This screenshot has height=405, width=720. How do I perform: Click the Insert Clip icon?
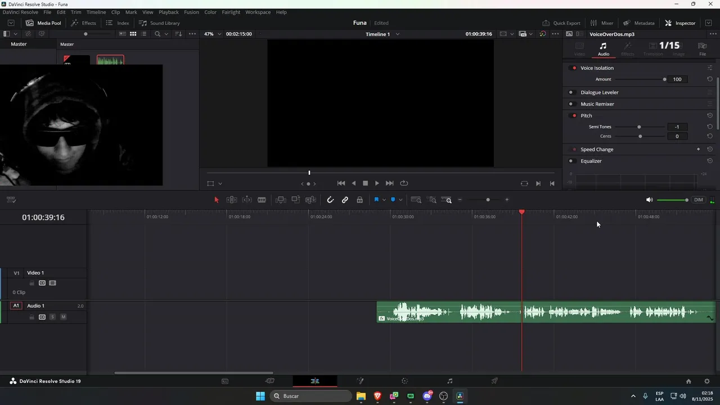(281, 200)
